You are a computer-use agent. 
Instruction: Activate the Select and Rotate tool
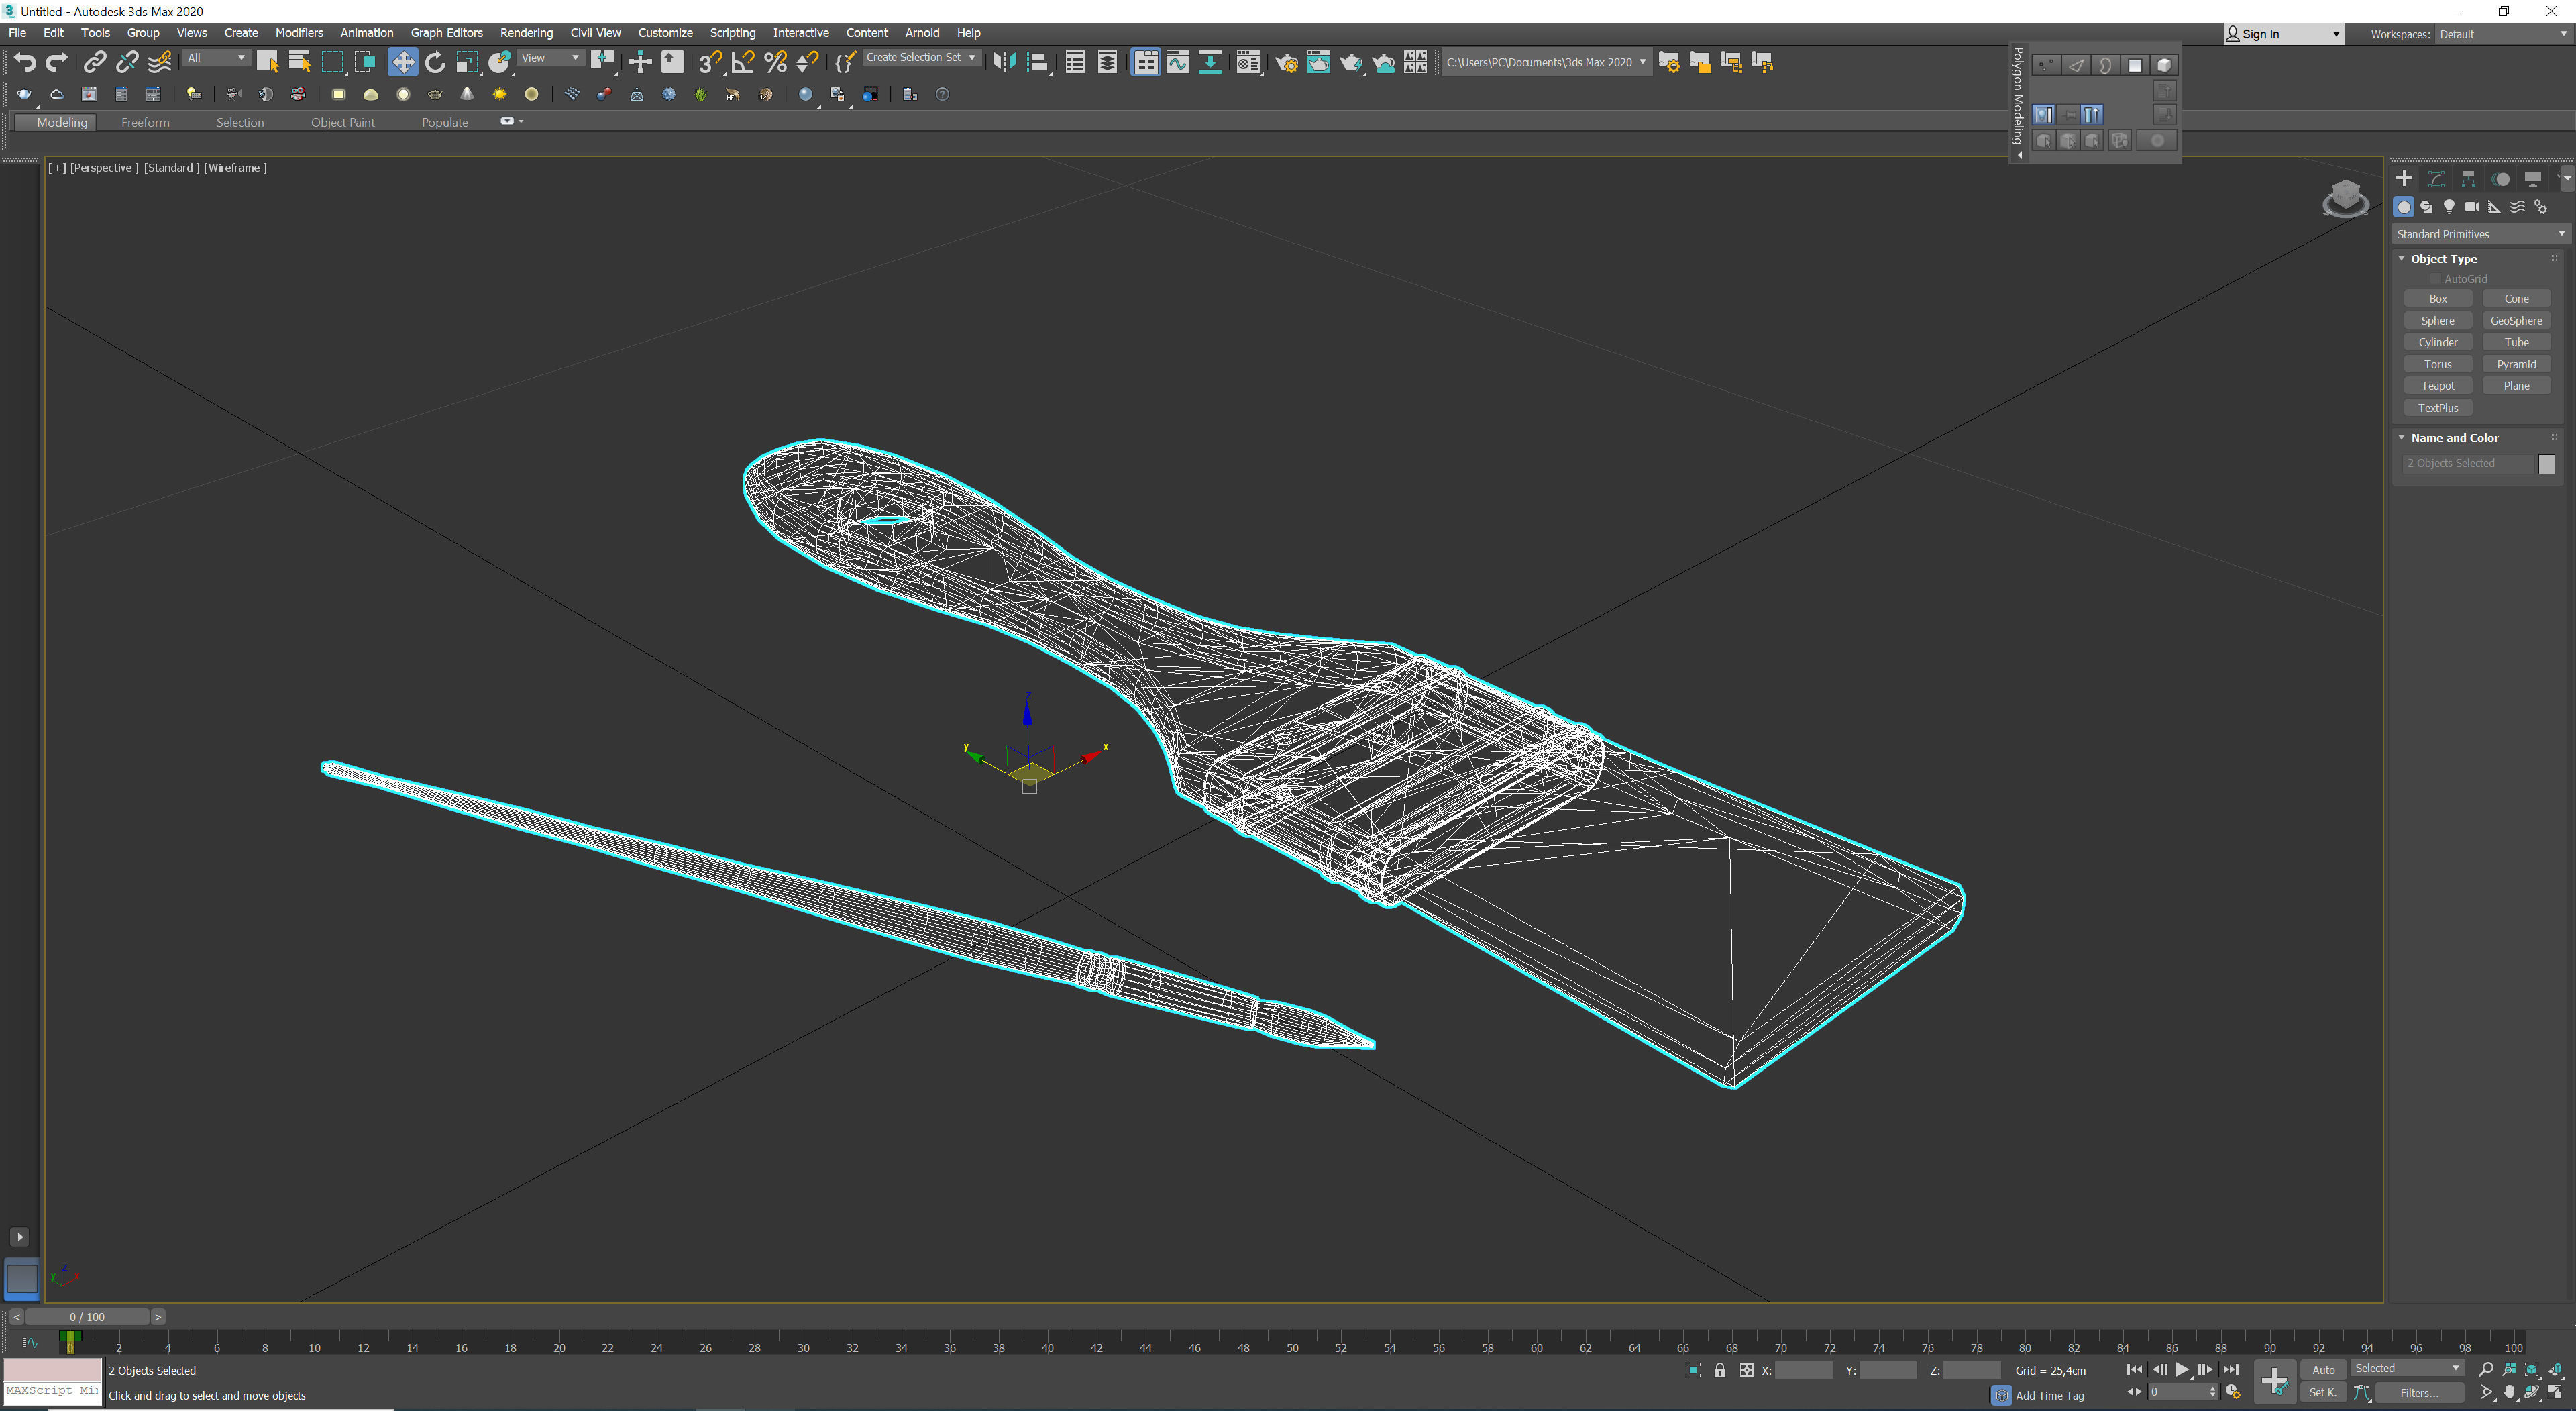click(x=435, y=62)
